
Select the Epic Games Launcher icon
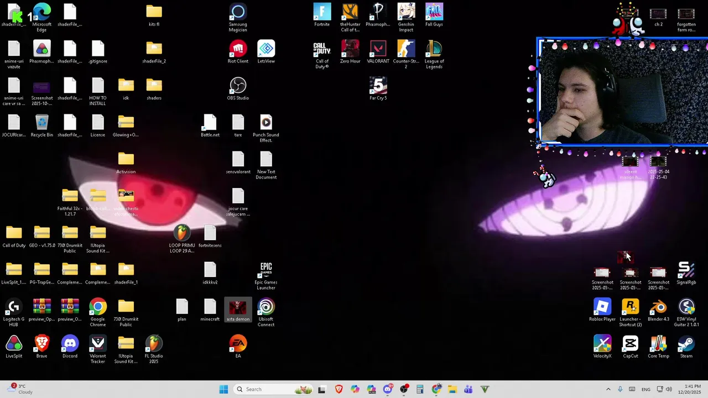point(266,275)
